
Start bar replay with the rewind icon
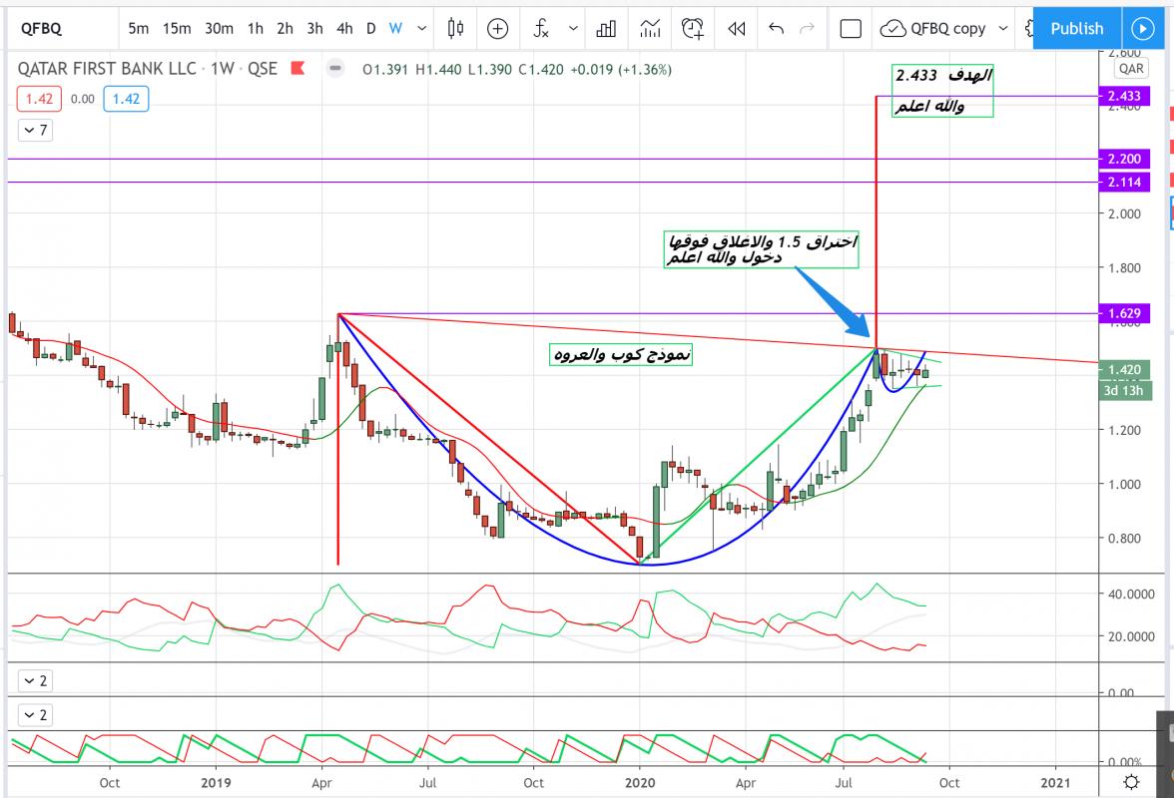coord(737,28)
